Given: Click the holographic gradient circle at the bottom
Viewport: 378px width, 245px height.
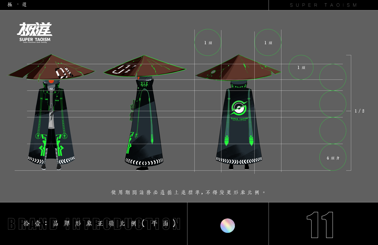Looking at the screenshot, I should coord(227,225).
